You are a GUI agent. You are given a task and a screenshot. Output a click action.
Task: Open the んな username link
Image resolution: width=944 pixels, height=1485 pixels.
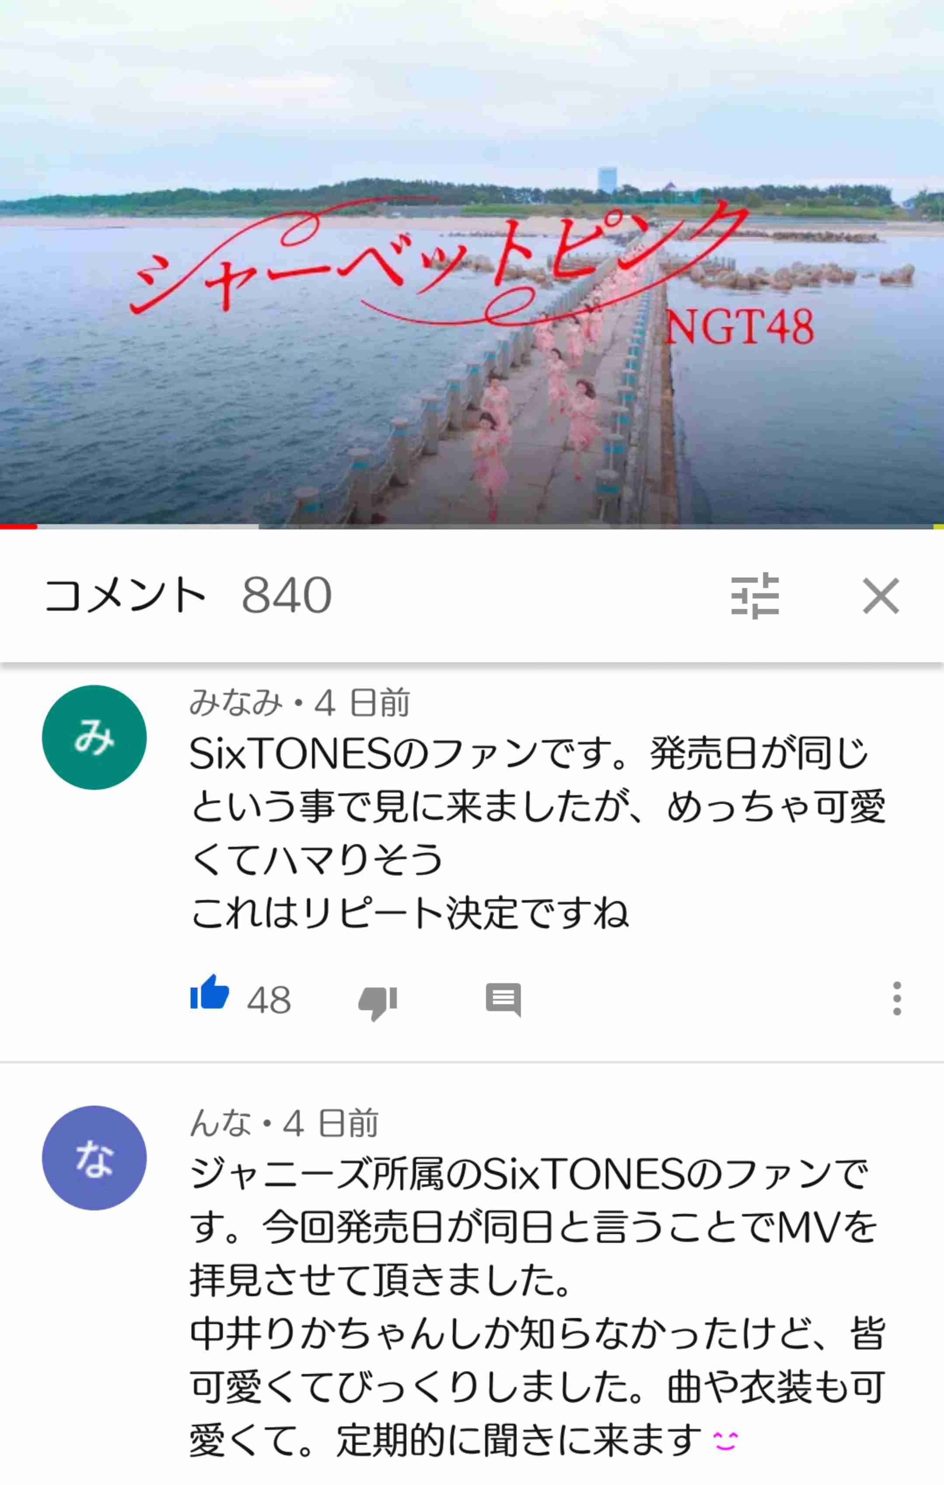pos(221,1123)
